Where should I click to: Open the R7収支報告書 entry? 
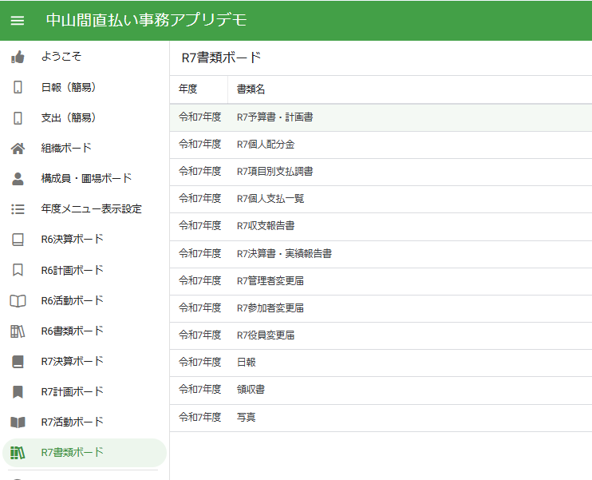coord(381,226)
